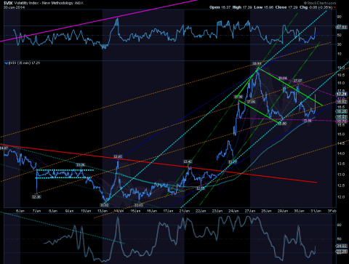Viewport: 349px width, 264px height.
Task: Select the 24Jan date axis label
Action: coord(233,211)
